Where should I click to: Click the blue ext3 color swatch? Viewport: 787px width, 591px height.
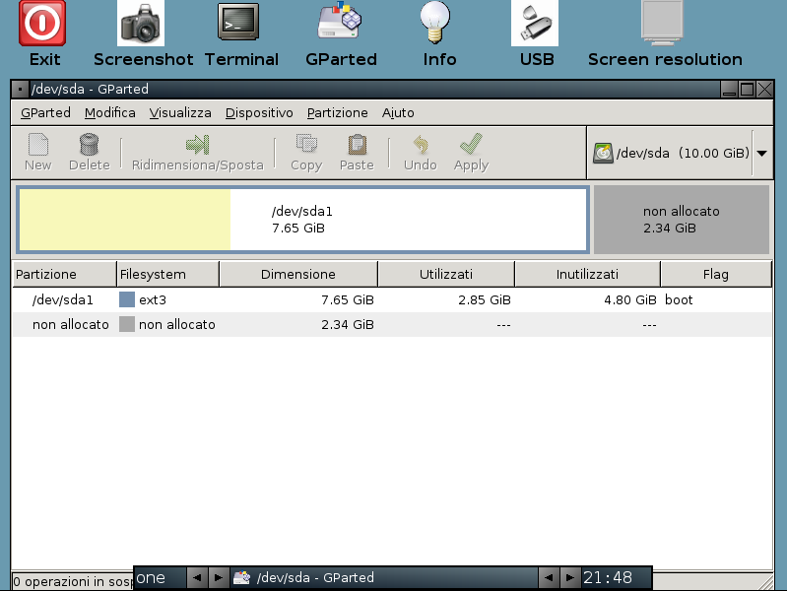[x=127, y=299]
